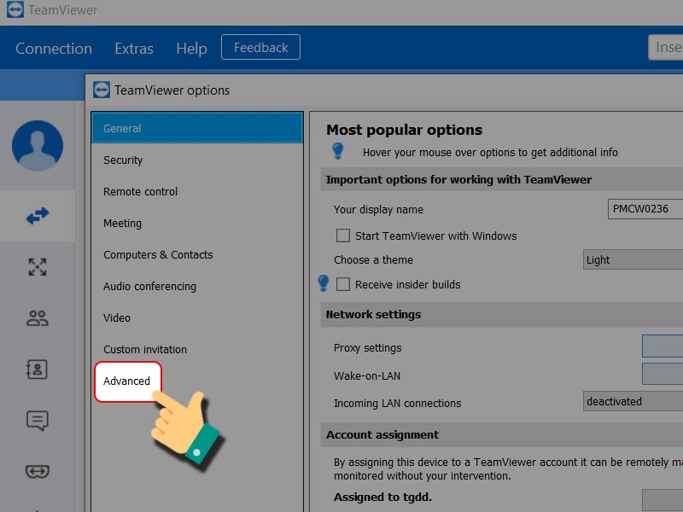Click the TeamViewer options dialog logo icon

click(102, 90)
